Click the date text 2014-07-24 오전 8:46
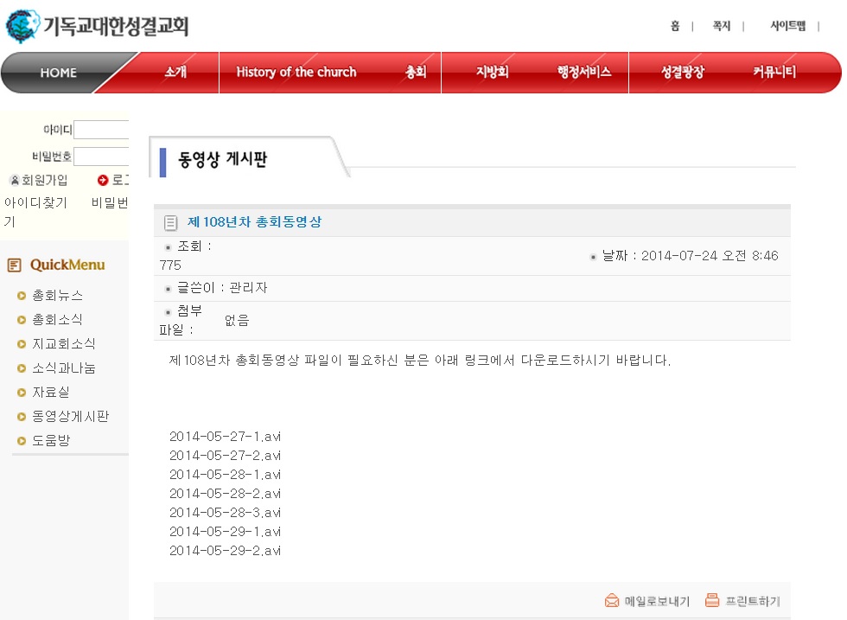Viewport: 847px width, 620px height. tap(710, 256)
